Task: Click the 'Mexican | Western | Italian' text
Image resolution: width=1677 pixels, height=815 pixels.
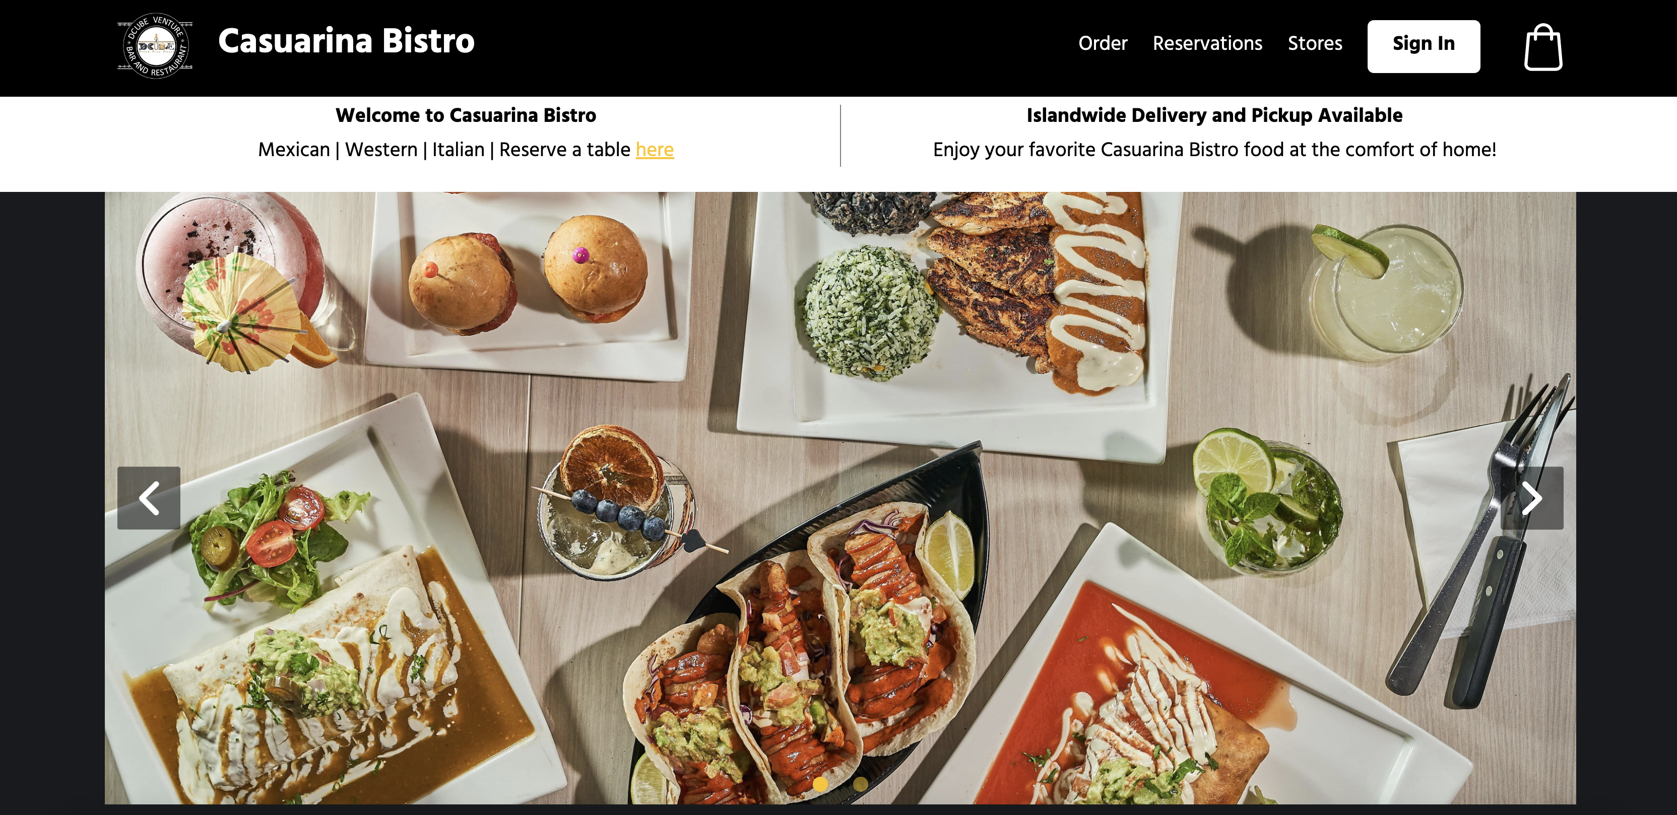Action: pyautogui.click(x=371, y=150)
